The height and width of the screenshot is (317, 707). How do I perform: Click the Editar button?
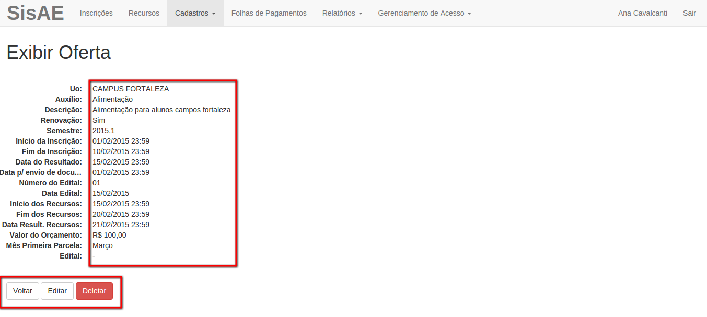click(57, 291)
